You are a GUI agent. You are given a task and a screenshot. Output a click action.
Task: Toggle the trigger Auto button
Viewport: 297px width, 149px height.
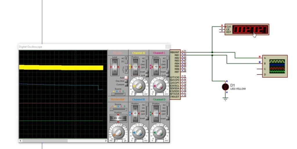(x=126, y=78)
